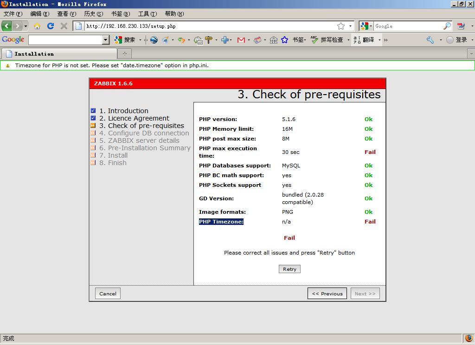Click the disabled Next >> button
The width and height of the screenshot is (475, 345).
pos(365,294)
